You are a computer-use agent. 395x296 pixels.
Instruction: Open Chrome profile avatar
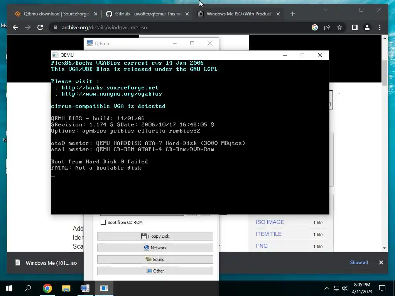click(367, 27)
